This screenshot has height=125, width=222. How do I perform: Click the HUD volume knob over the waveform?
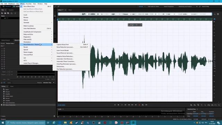pos(133,25)
